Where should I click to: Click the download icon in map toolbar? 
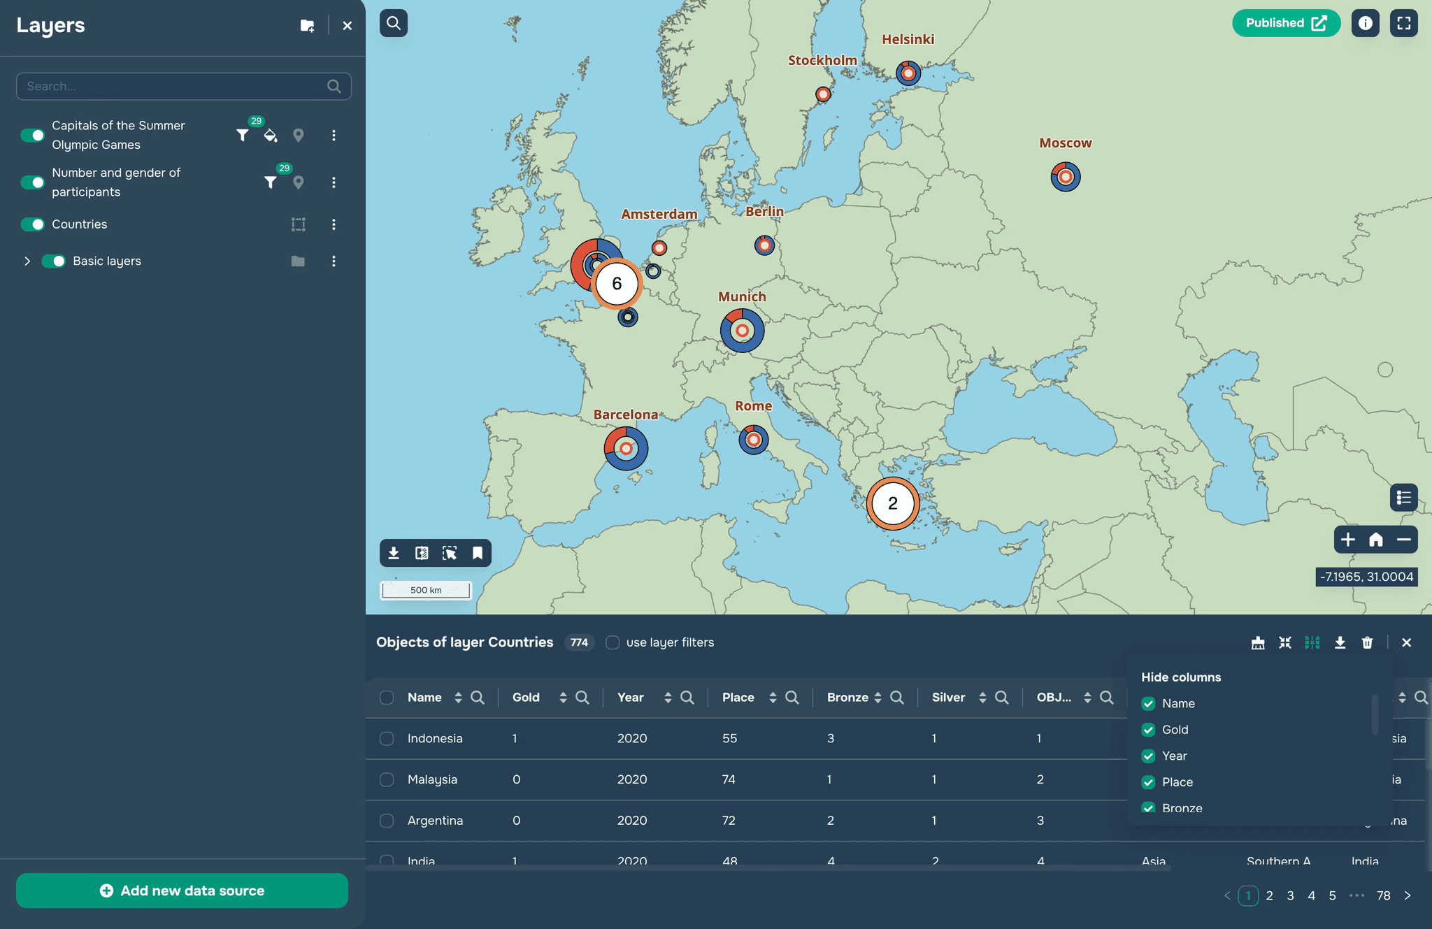[x=394, y=554]
